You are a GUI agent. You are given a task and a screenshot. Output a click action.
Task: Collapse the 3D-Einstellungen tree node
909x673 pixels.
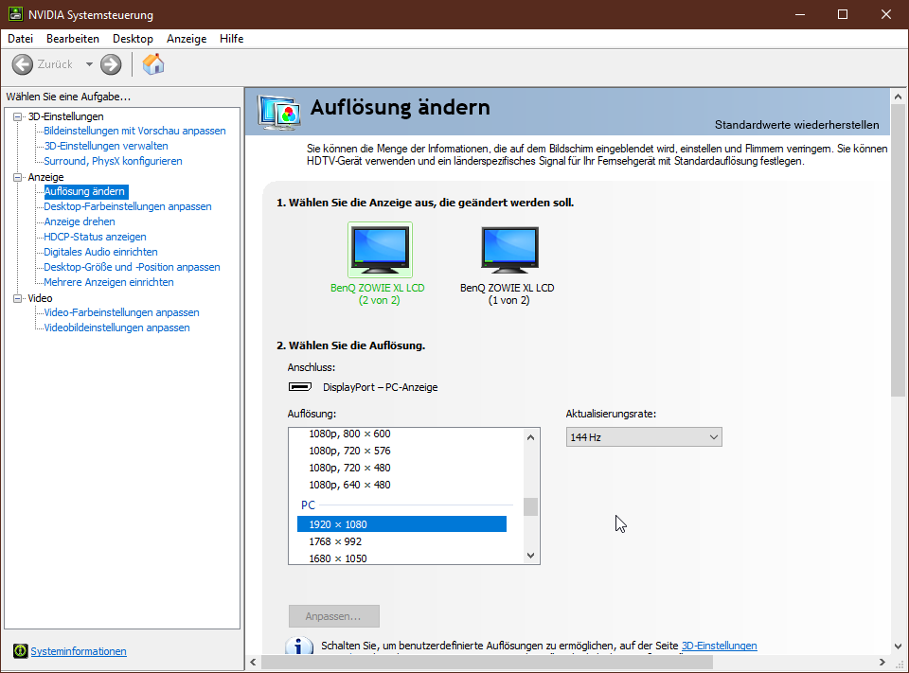click(x=18, y=116)
